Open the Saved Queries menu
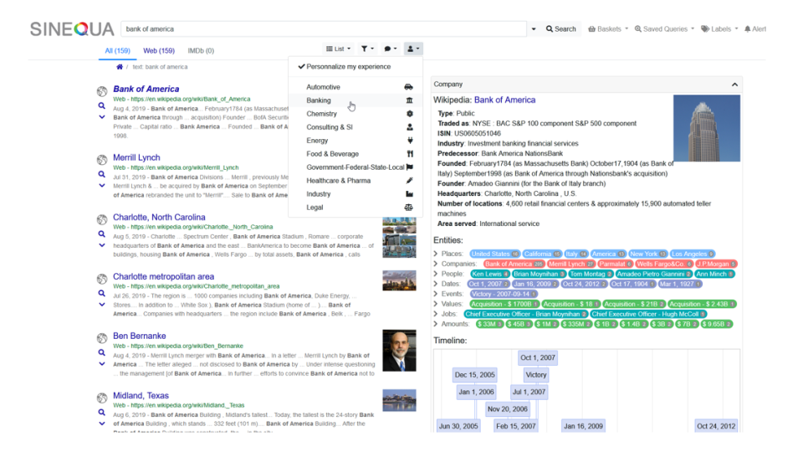 coord(664,29)
